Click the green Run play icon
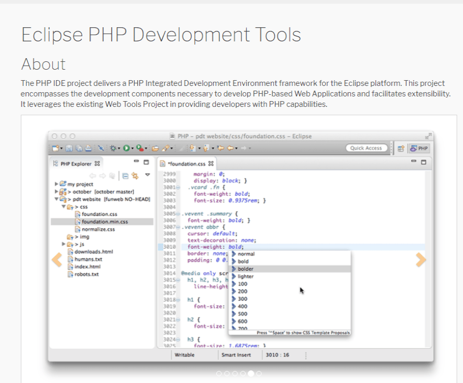 (x=126, y=148)
